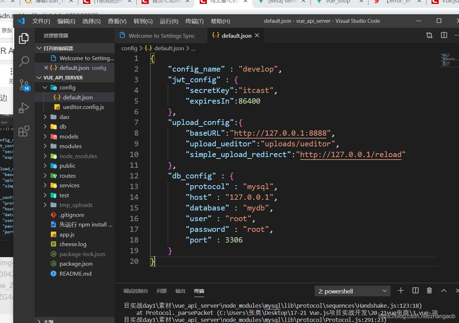Open the cheese.log file

[75, 244]
